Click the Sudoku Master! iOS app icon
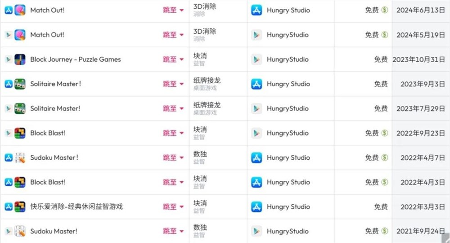 coord(20,158)
